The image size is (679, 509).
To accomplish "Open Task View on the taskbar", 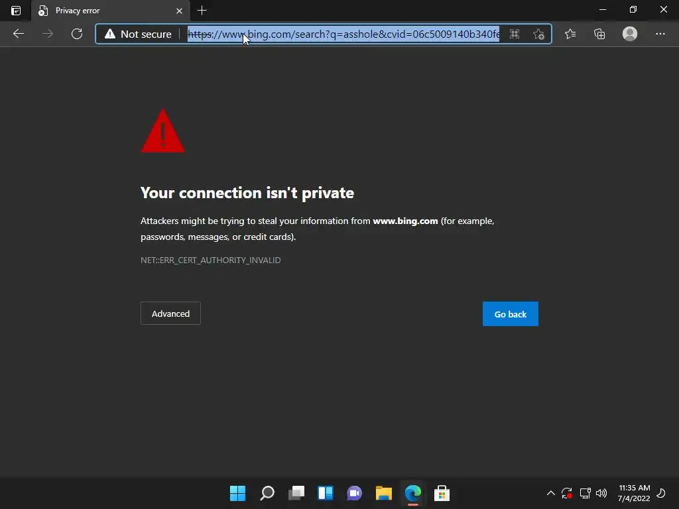I will click(296, 493).
